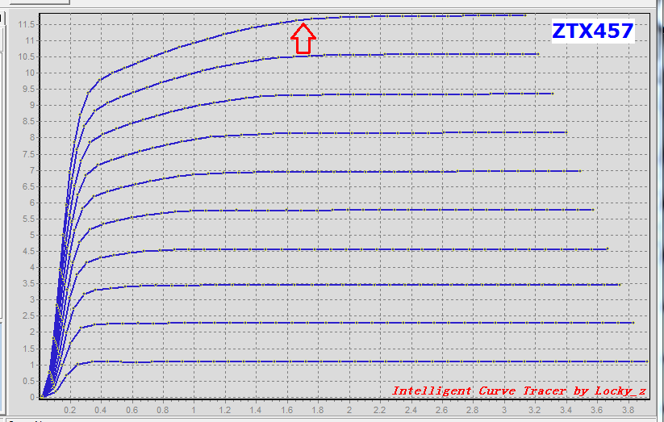Select the 7.5 y-axis tick label
Image resolution: width=664 pixels, height=422 pixels.
tap(29, 154)
